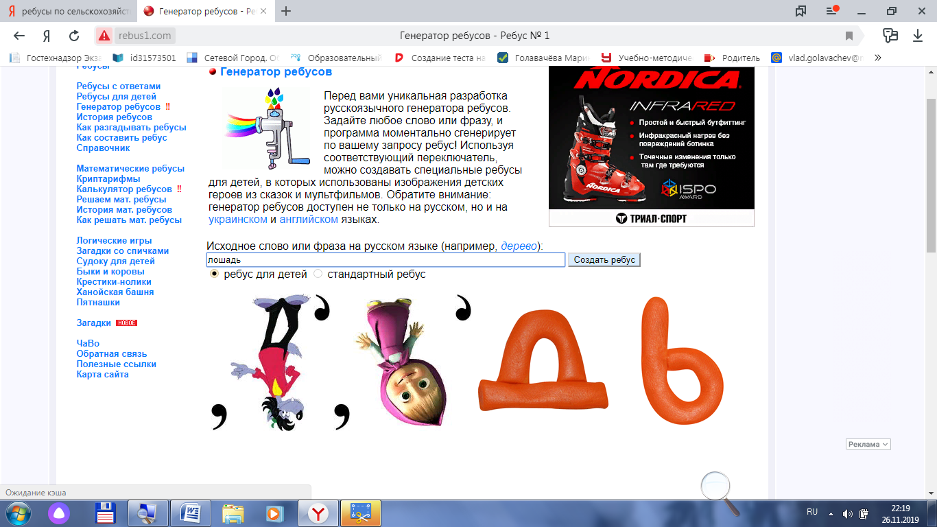Open 'ЧаВо' sidebar link
This screenshot has height=527, width=937.
pos(88,344)
